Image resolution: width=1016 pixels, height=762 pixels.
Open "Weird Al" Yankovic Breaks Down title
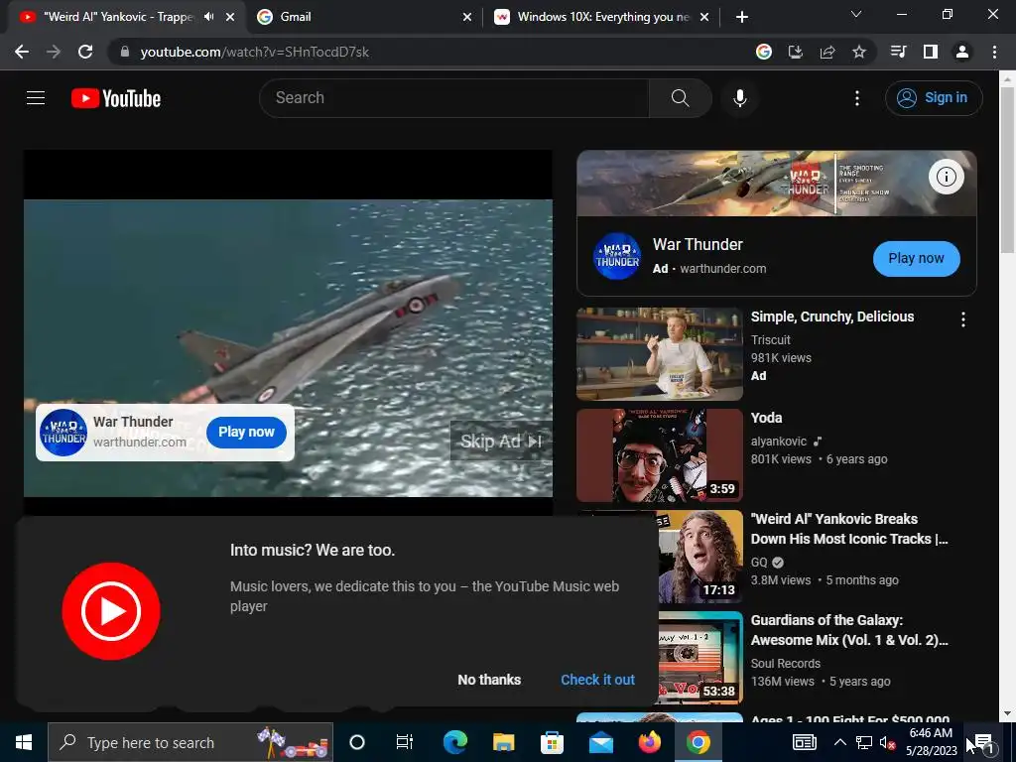point(849,529)
